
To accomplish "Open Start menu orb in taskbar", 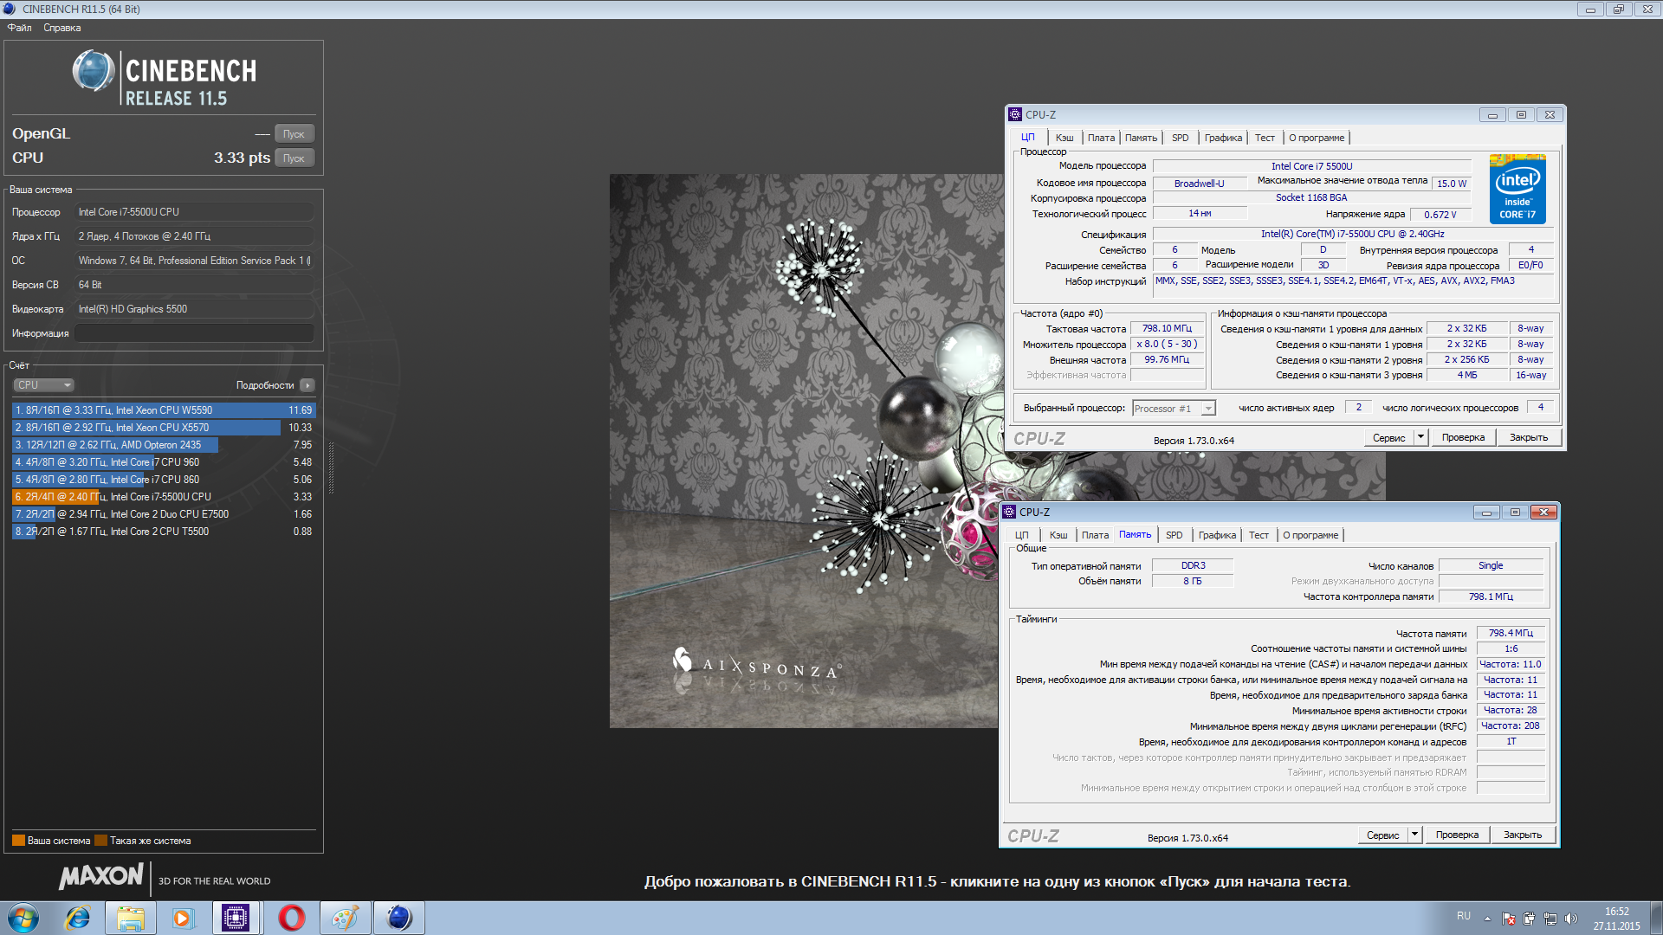I will 23,918.
